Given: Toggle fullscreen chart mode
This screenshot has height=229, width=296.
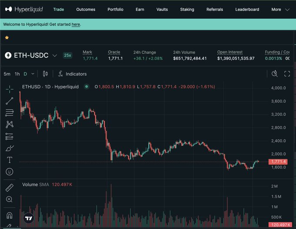Looking at the screenshot, I should tap(287, 74).
